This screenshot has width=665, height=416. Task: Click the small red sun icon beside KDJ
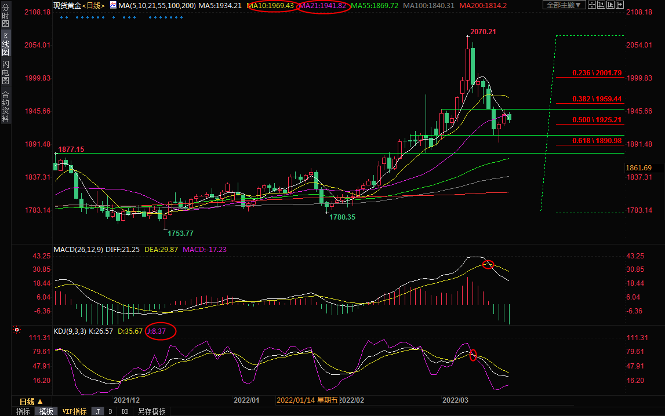tap(17, 330)
